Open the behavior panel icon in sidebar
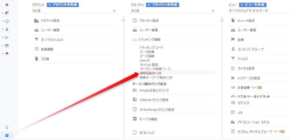Image resolution: width=290 pixels, height=140 pixels. coord(7,46)
